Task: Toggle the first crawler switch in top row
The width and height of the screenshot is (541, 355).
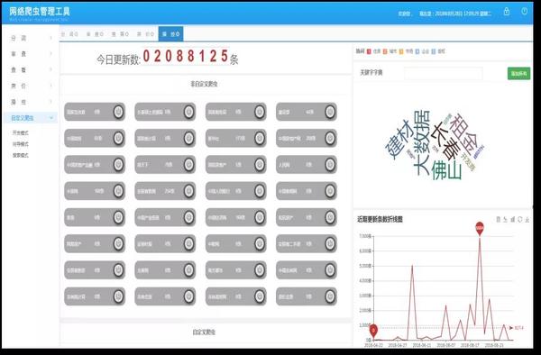Action: click(118, 112)
